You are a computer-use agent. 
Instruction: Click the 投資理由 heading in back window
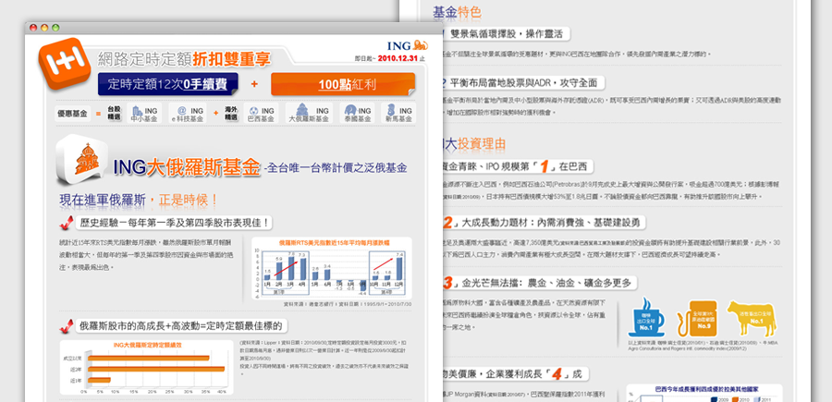click(x=482, y=143)
